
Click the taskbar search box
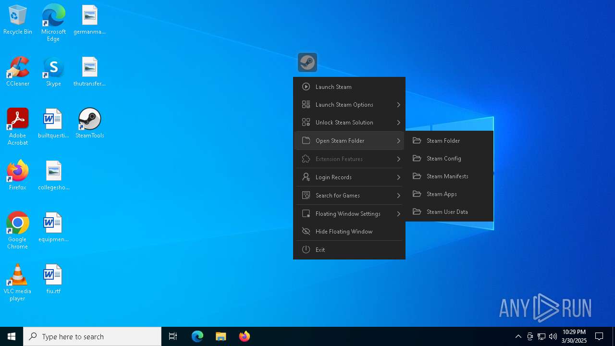click(x=92, y=336)
